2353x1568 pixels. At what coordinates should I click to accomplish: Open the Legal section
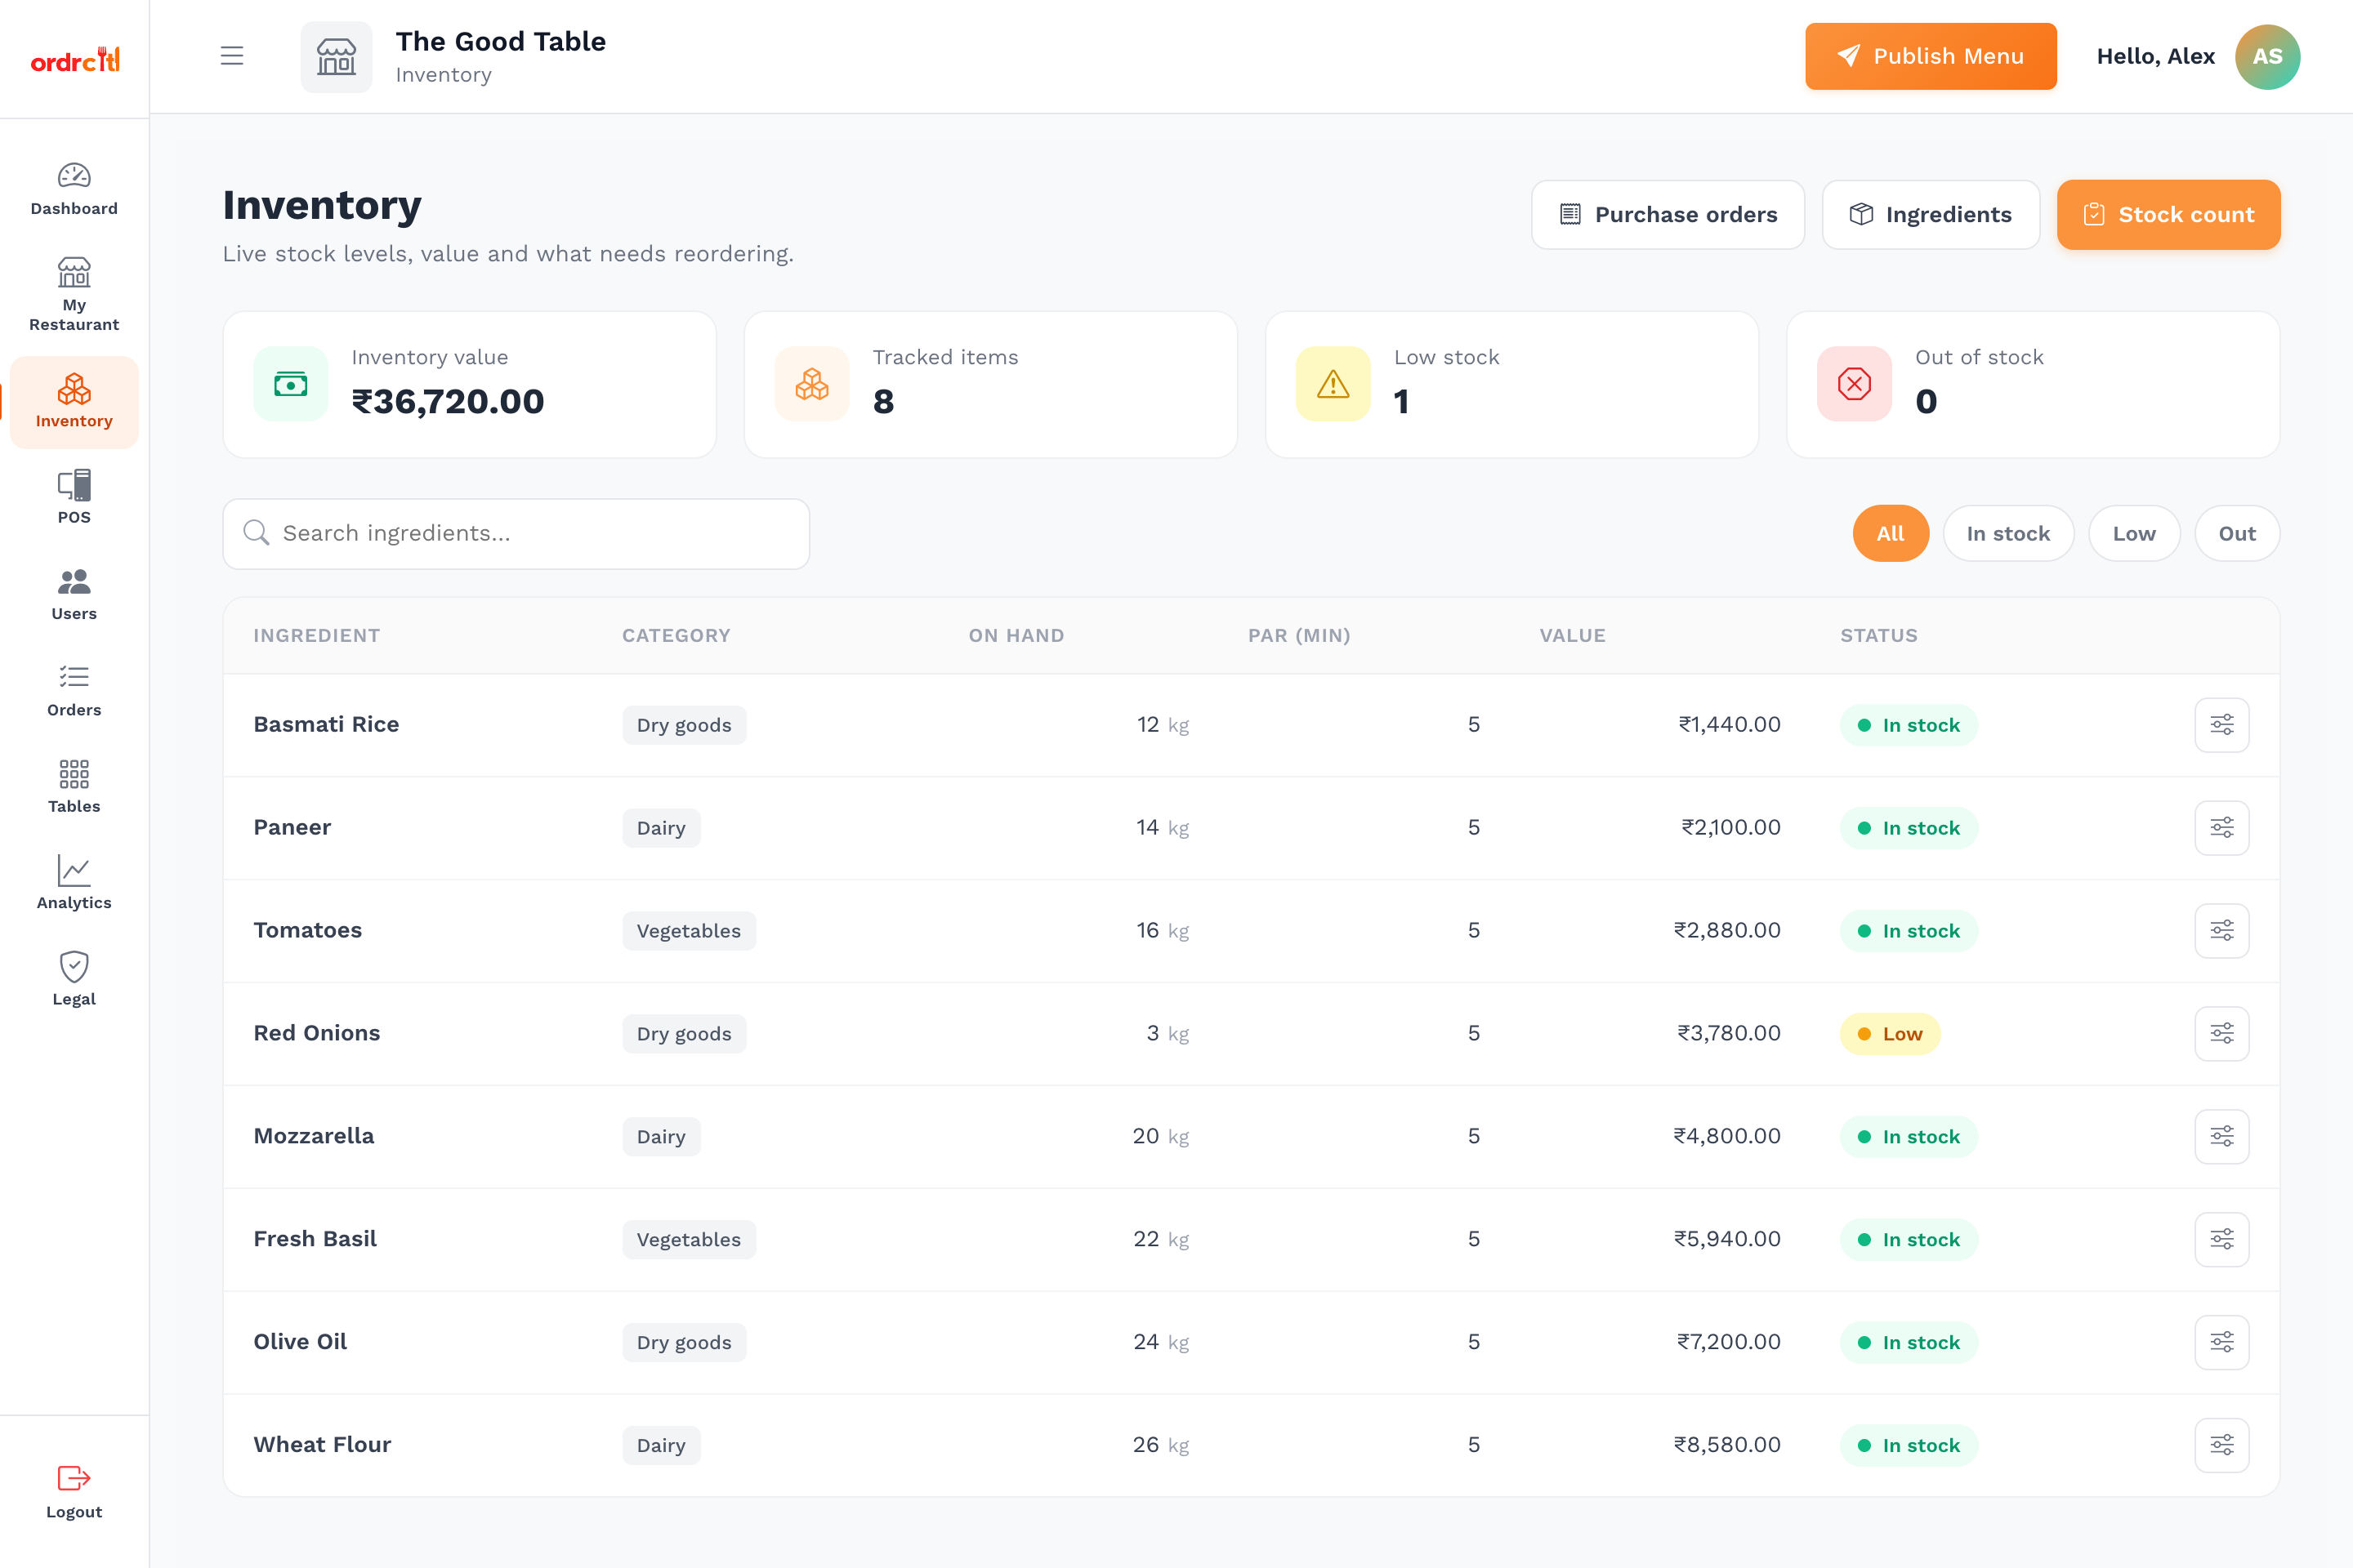74,979
